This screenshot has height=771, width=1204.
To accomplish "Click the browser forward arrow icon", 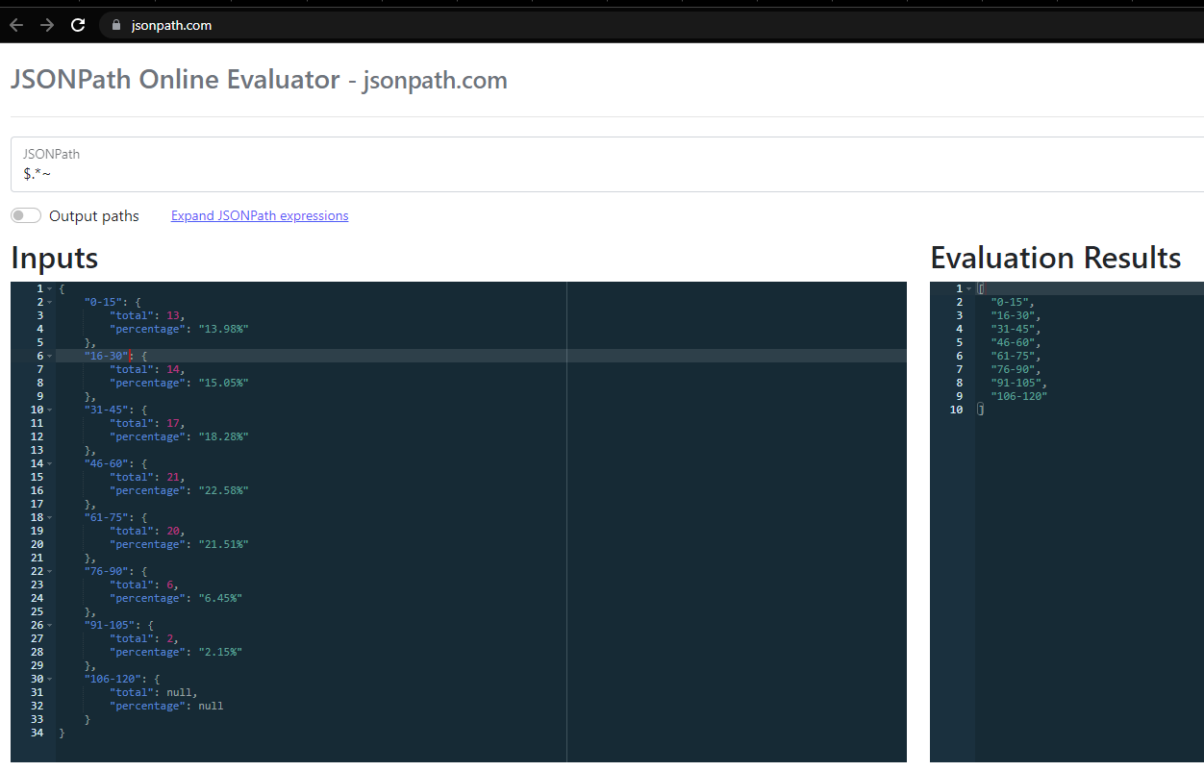I will tap(46, 24).
